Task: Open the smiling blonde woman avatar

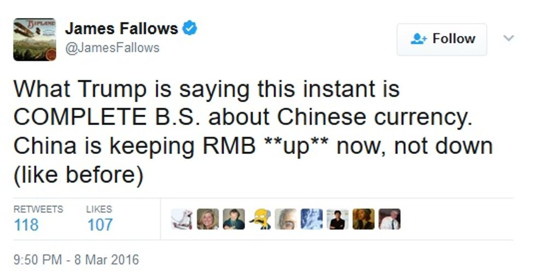Action: click(208, 219)
